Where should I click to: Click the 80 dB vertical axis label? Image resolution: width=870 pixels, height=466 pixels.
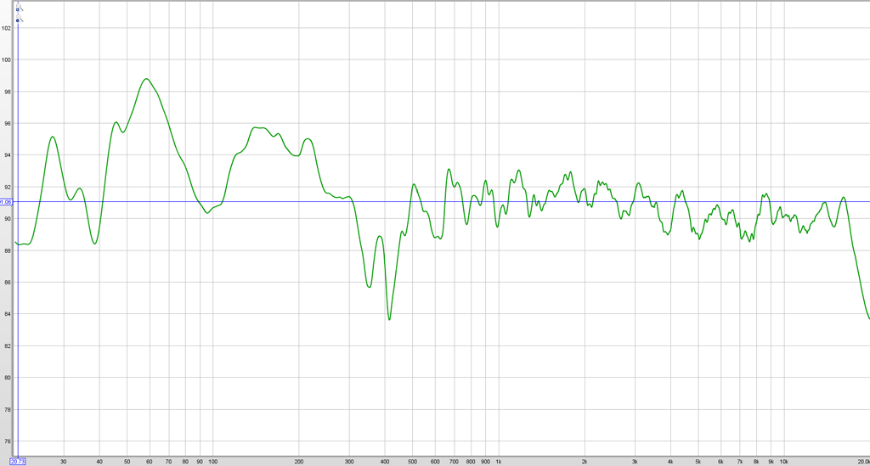pyautogui.click(x=7, y=378)
